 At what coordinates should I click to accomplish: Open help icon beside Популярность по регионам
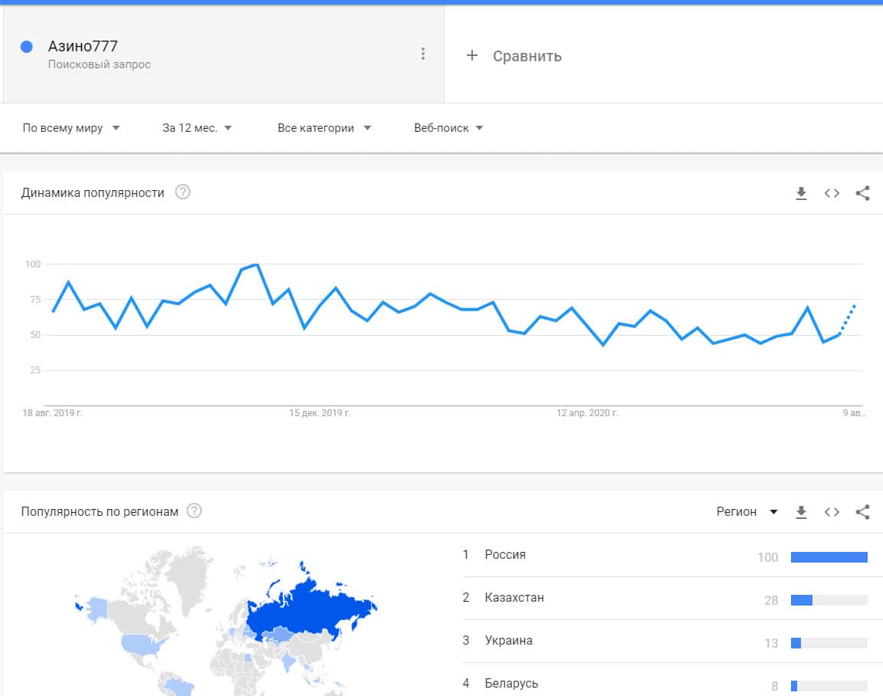pos(194,511)
